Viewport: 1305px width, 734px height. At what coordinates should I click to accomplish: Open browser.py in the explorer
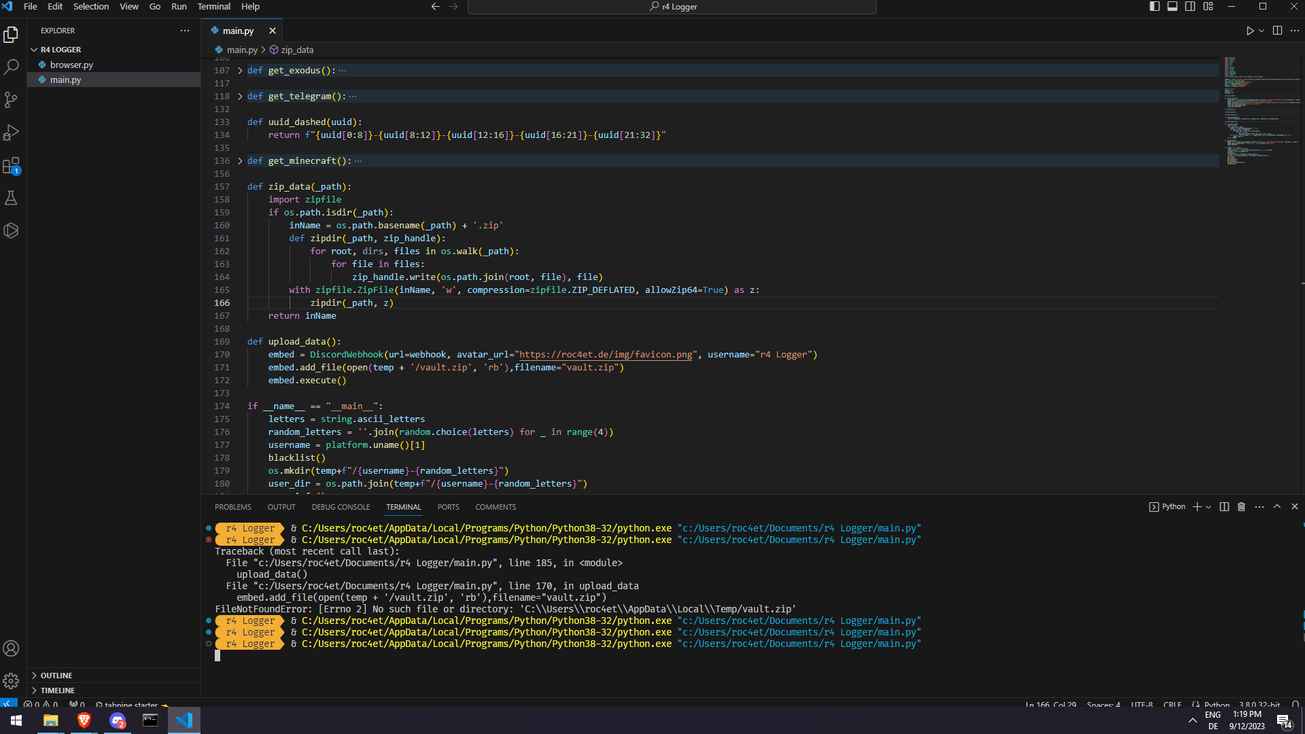[x=71, y=65]
